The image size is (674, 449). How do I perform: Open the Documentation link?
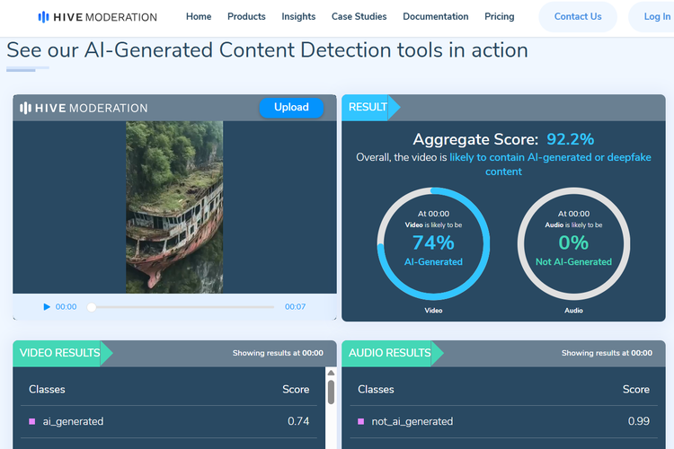[x=435, y=17]
